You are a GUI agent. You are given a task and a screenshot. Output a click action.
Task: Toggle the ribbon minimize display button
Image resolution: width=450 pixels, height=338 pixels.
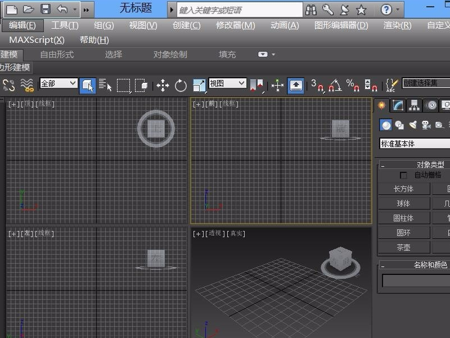click(263, 54)
